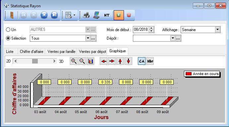Toggle the C.A. chart mode
The image size is (229, 127).
(142, 61)
